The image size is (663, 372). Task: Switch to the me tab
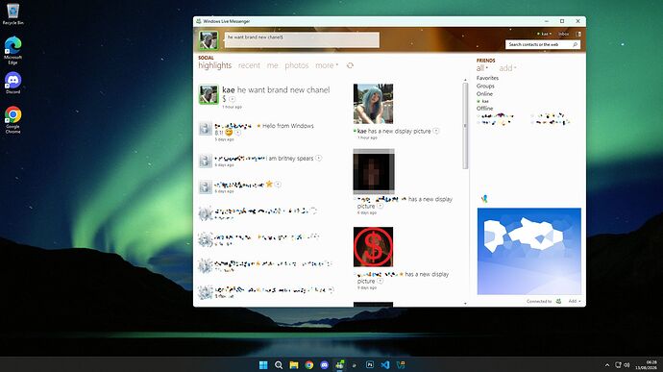click(x=272, y=65)
